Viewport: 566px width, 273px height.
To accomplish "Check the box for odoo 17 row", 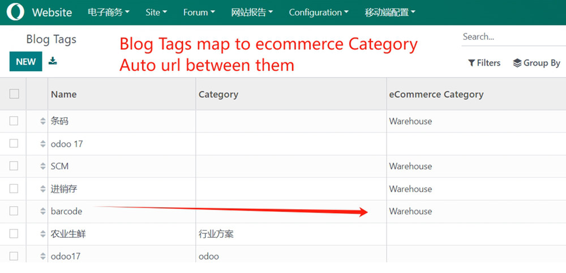I will pyautogui.click(x=14, y=143).
